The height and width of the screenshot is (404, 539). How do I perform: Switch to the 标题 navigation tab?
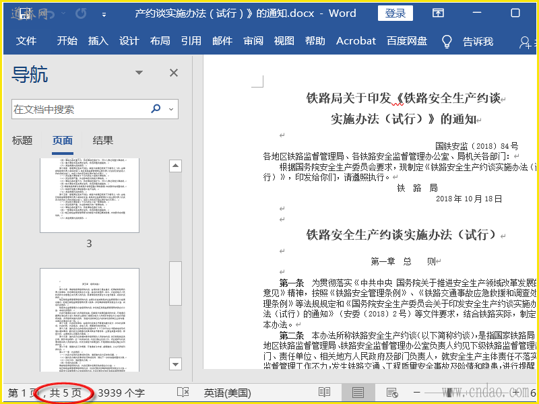coord(22,141)
